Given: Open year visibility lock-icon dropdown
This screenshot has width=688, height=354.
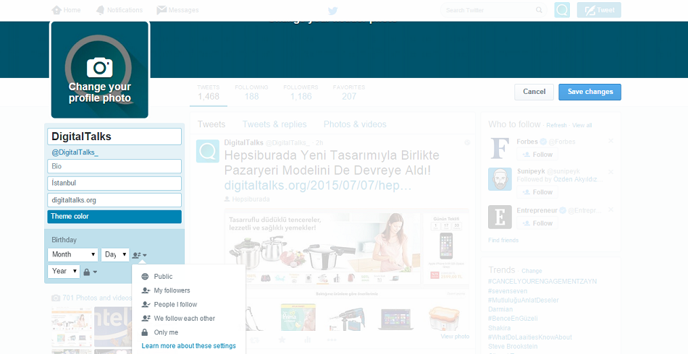Looking at the screenshot, I should 90,272.
